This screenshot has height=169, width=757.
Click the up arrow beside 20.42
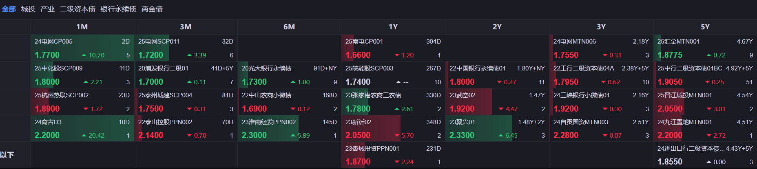tap(84, 136)
